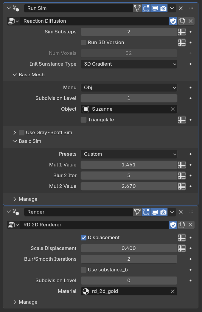Toggle attribute input for Displacement
Viewport: 202px width, 312px height.
coord(182,238)
